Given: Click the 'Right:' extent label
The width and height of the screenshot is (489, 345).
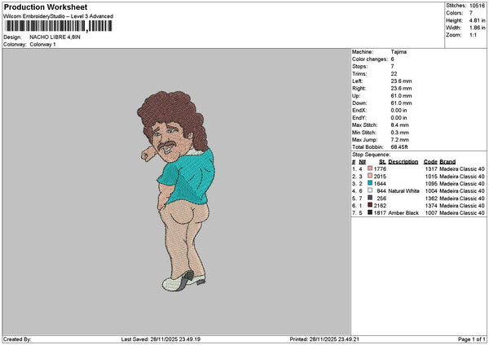Looking at the screenshot, I should 359,89.
